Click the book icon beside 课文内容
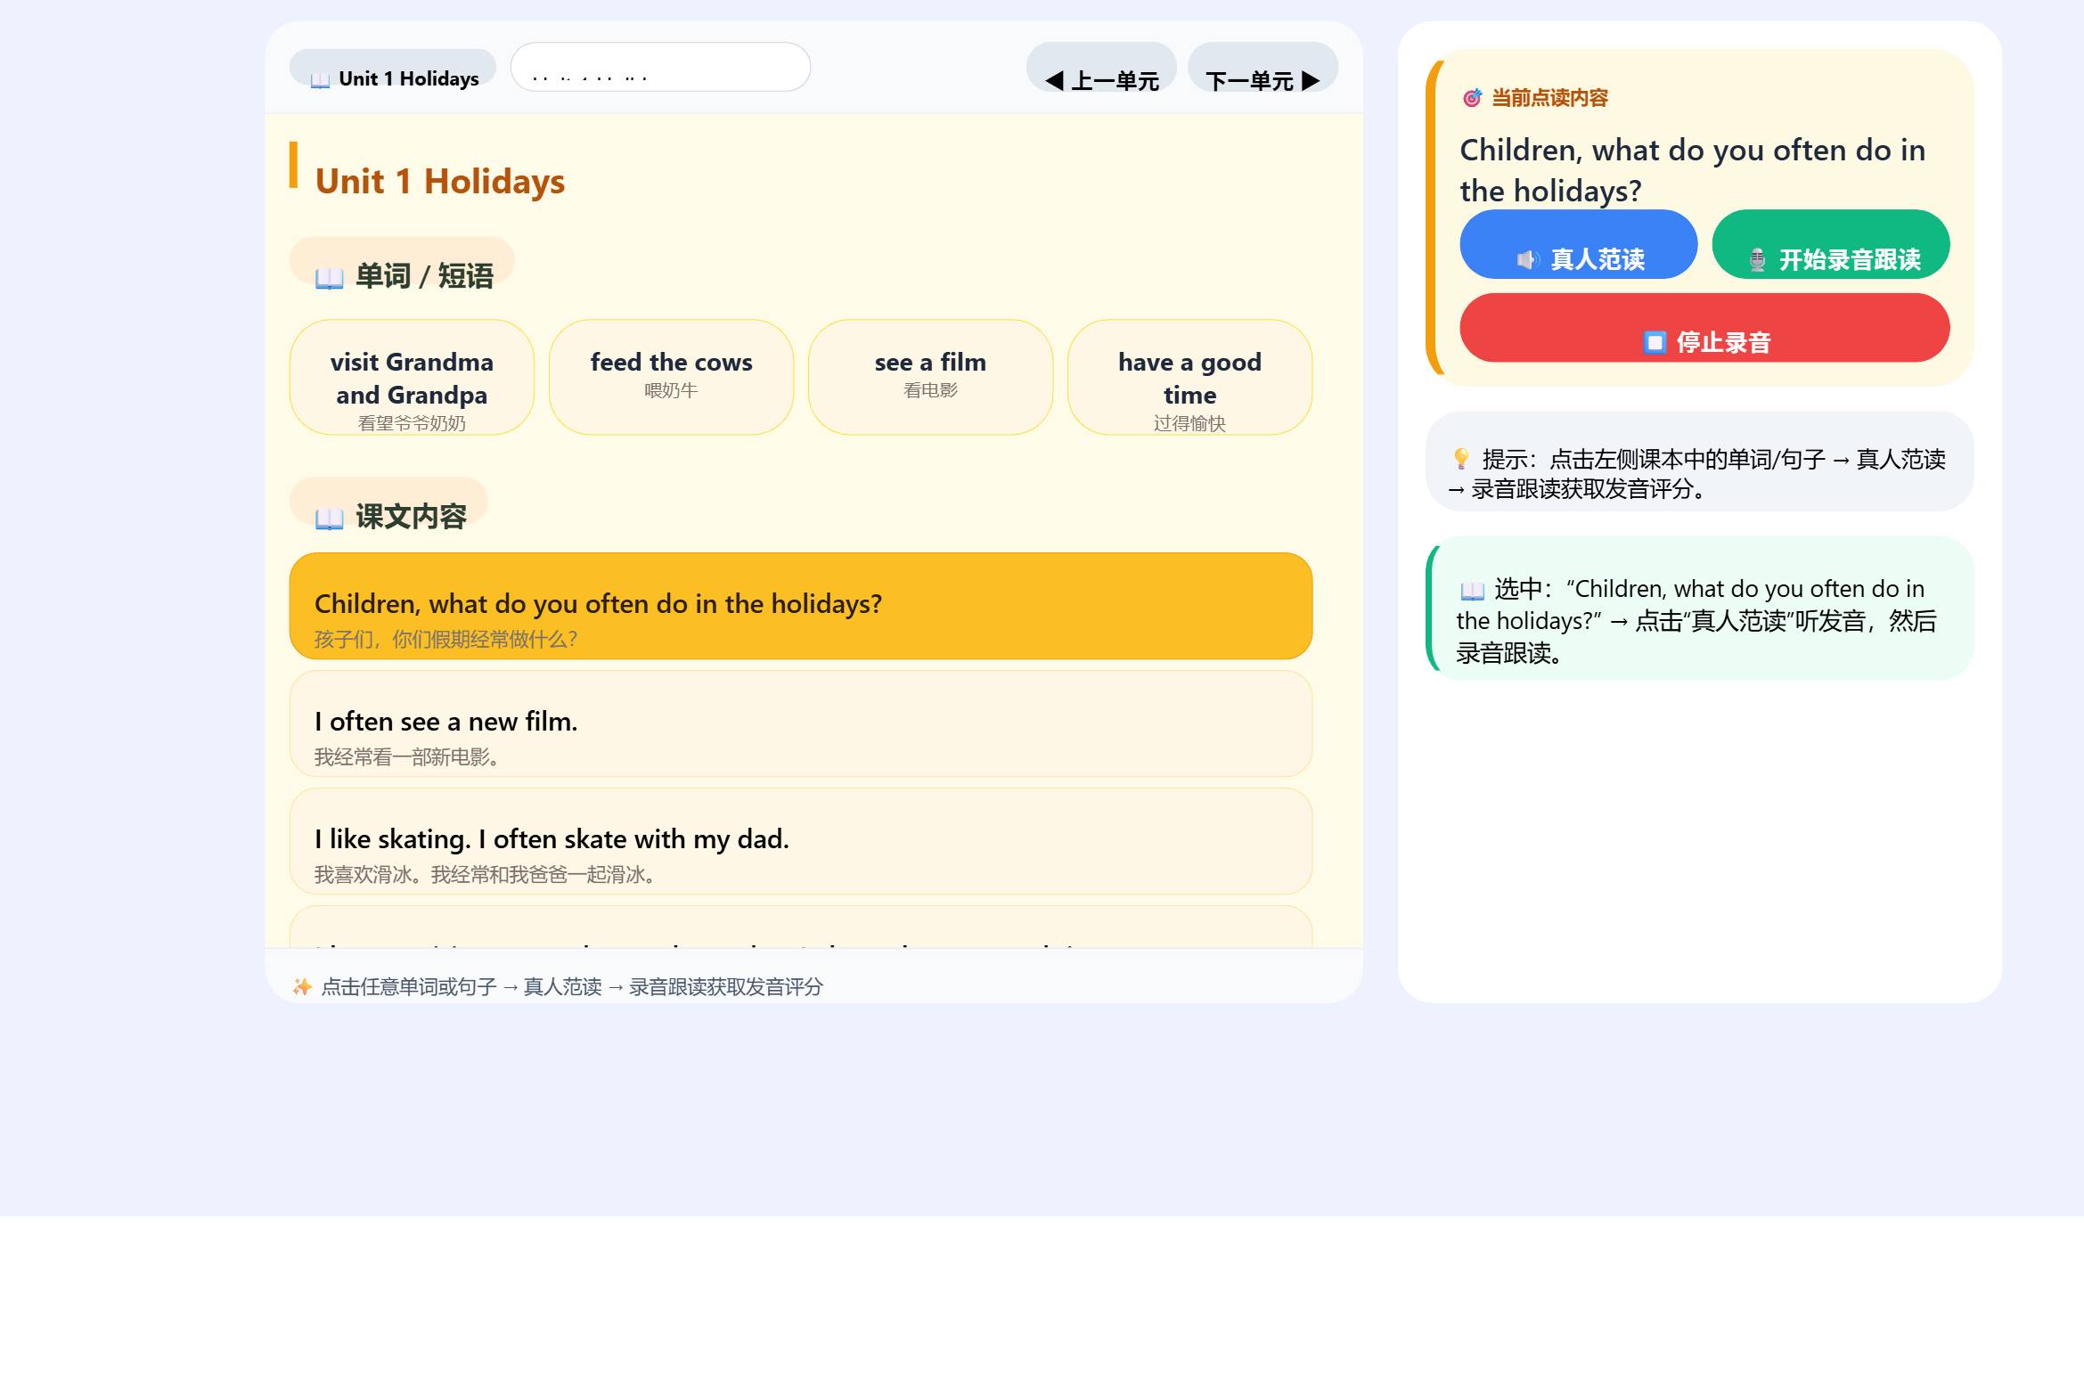Viewport: 2084px width, 1389px height. pyautogui.click(x=329, y=519)
